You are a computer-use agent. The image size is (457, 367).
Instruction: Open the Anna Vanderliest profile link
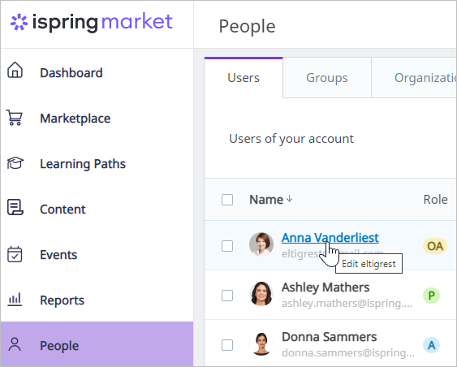click(x=330, y=238)
